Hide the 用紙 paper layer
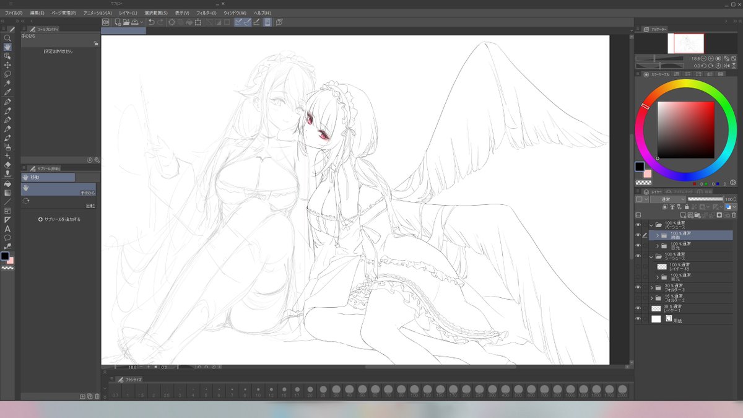Screen dimensions: 743x418 point(638,318)
